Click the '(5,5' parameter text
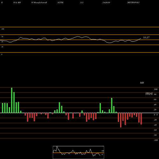The image size is (159, 159). (x=82, y=3)
